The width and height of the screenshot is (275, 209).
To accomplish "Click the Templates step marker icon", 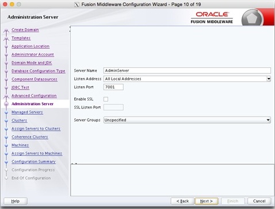I will pos(6,38).
